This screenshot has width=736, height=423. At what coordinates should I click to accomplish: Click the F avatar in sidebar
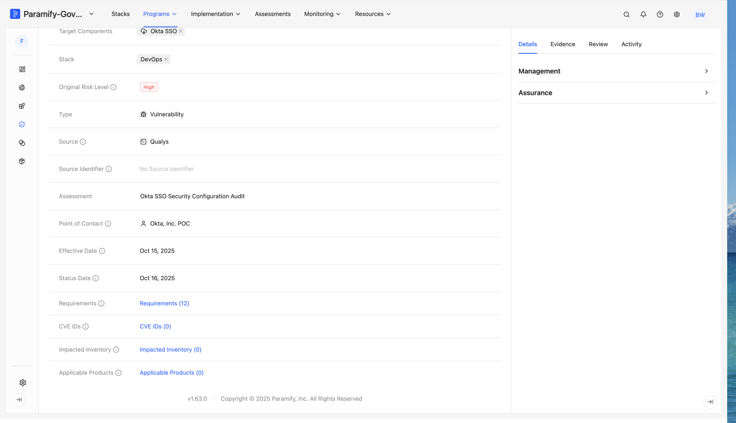coord(22,41)
